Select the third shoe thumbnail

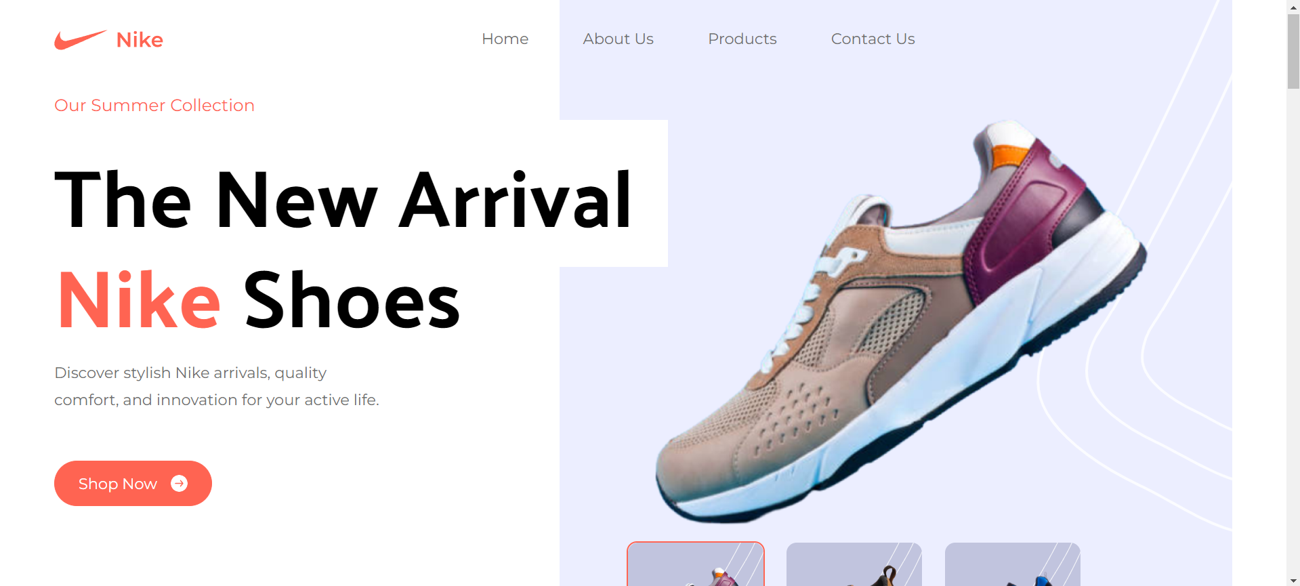(1013, 564)
